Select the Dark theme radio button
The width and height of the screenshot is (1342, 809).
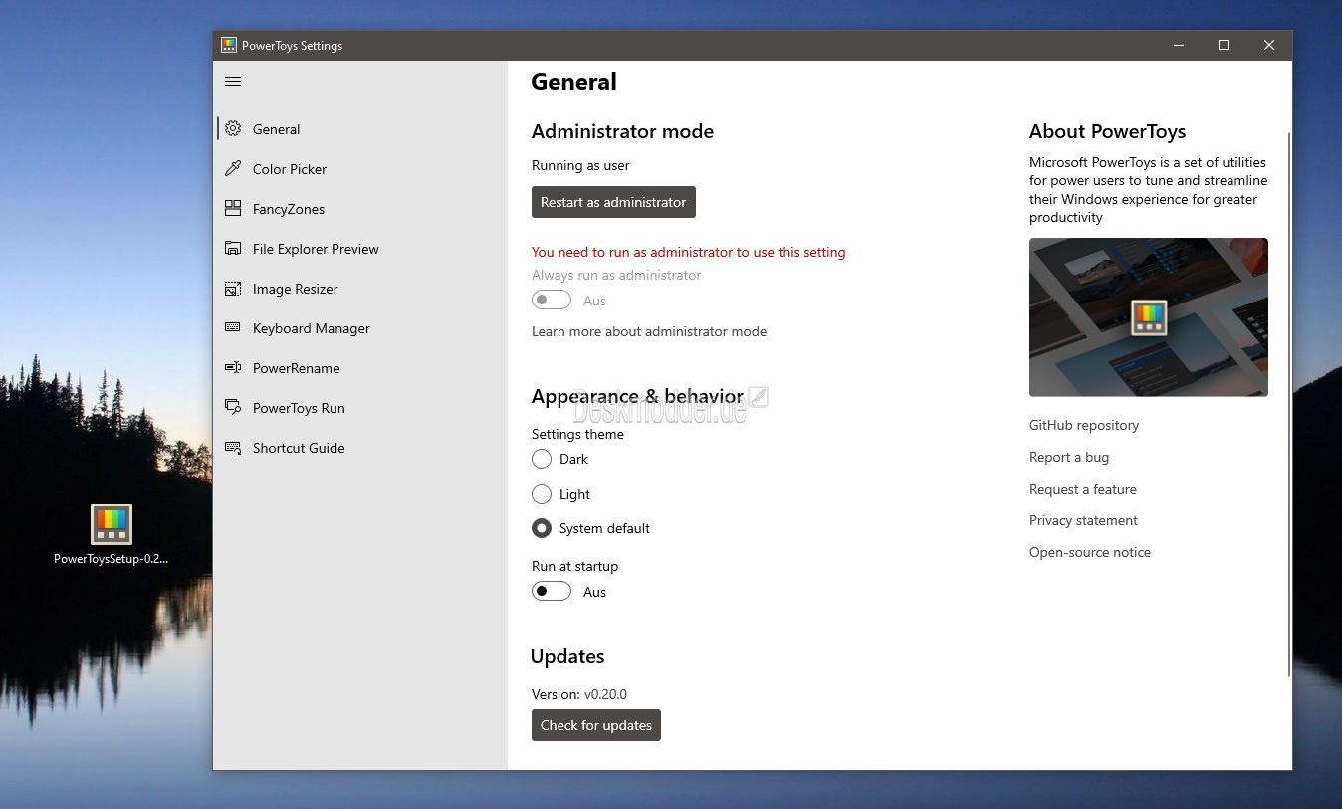point(542,459)
